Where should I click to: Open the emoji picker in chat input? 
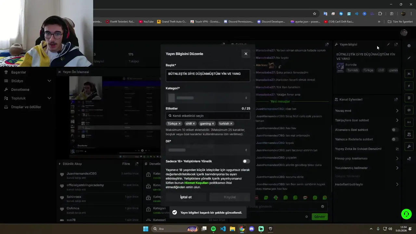pyautogui.click(x=322, y=206)
